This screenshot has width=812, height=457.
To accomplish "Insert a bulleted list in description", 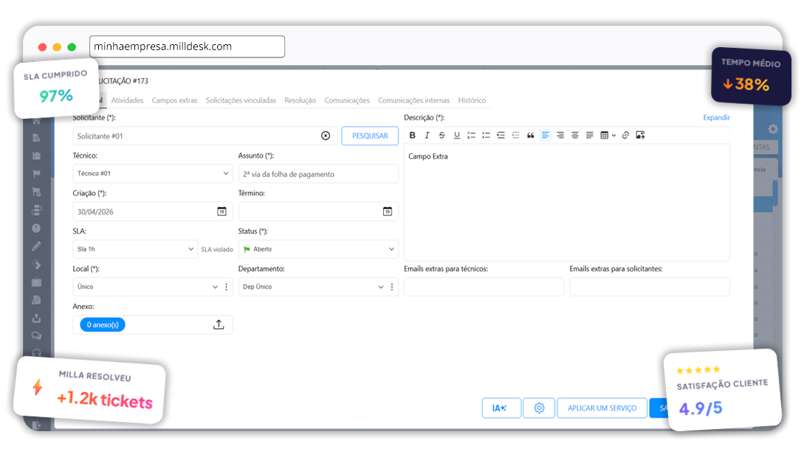I will [x=486, y=136].
